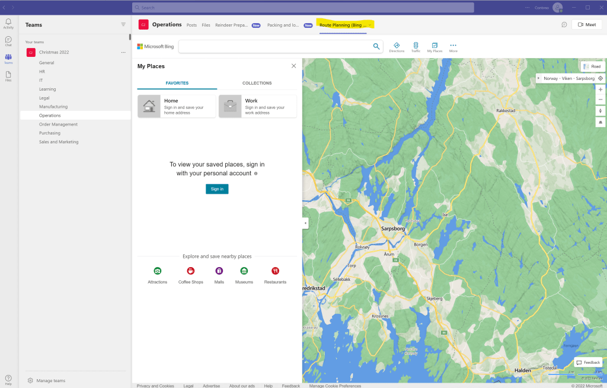Image resolution: width=607 pixels, height=388 pixels.
Task: Expand the Norway Viken Sarpsborg breadcrumb arrow
Action: pos(539,78)
